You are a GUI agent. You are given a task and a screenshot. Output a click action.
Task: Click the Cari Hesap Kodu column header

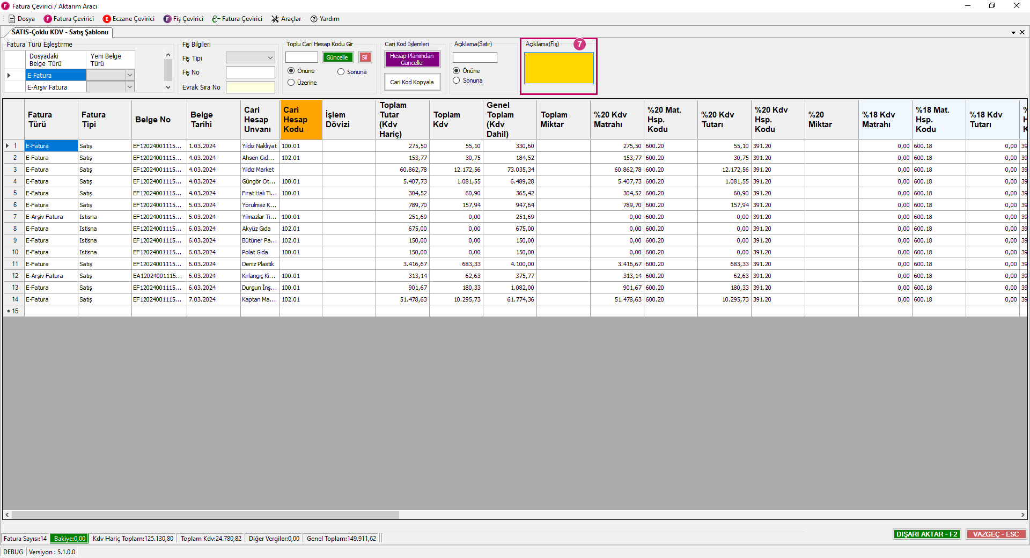pyautogui.click(x=300, y=119)
